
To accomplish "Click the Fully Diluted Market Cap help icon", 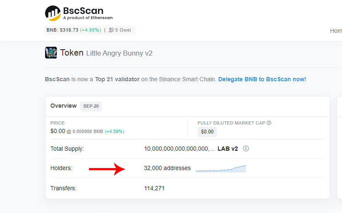I will [x=269, y=123].
